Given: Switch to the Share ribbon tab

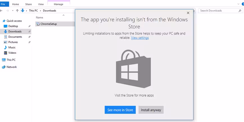Looking at the screenshot, I should click(28, 4).
